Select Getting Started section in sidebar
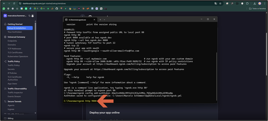Viewport: 268px width, 121px height. [15, 24]
